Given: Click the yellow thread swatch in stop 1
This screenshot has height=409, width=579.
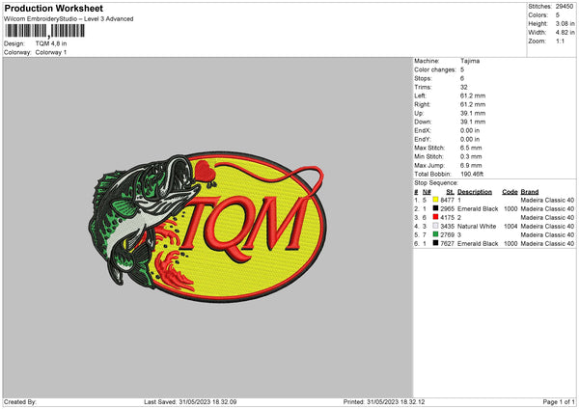Looking at the screenshot, I should tap(435, 200).
